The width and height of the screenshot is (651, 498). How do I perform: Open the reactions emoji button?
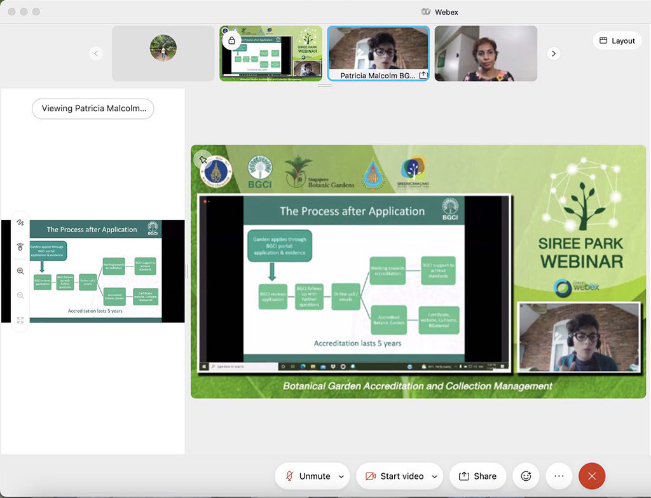(x=526, y=476)
